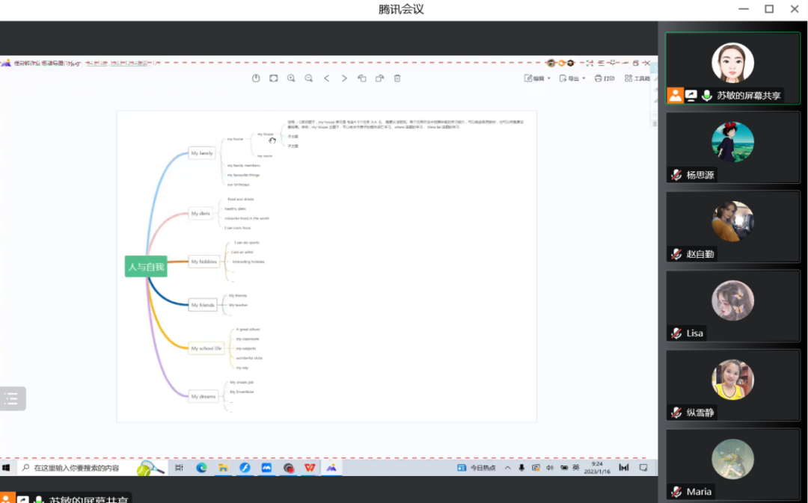Viewport: 808px width, 503px height.
Task: Rotate view clockwise in the viewer toolbar
Action: click(x=380, y=78)
